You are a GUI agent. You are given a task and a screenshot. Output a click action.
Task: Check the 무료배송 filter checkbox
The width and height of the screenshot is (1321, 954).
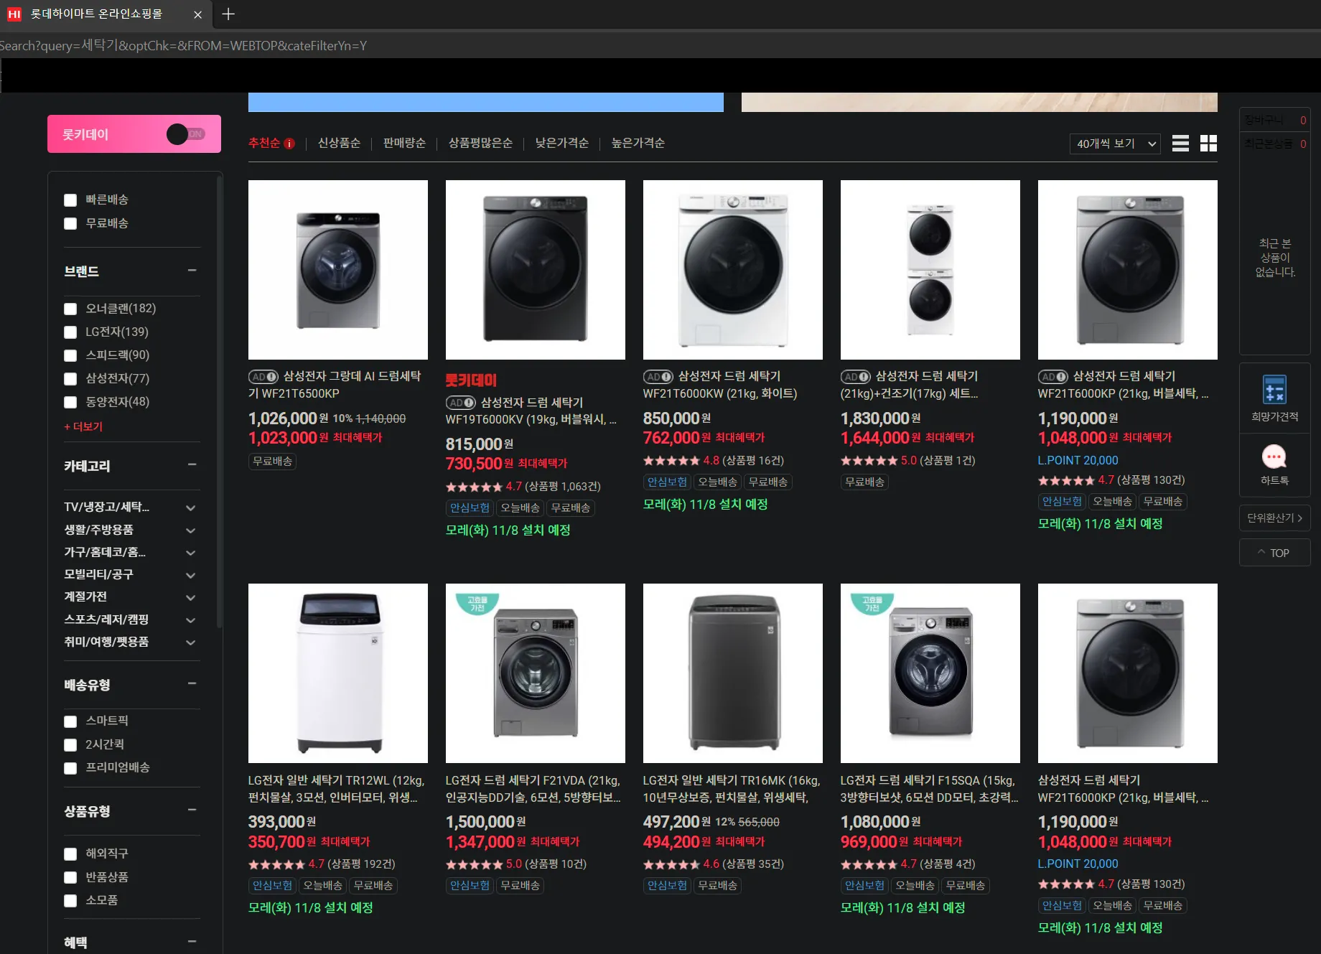70,223
